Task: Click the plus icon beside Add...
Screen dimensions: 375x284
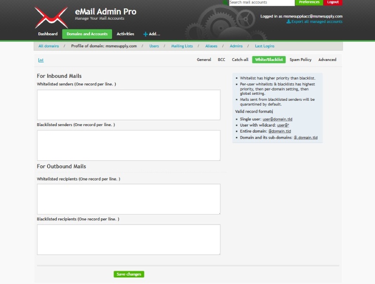Action: (145, 34)
